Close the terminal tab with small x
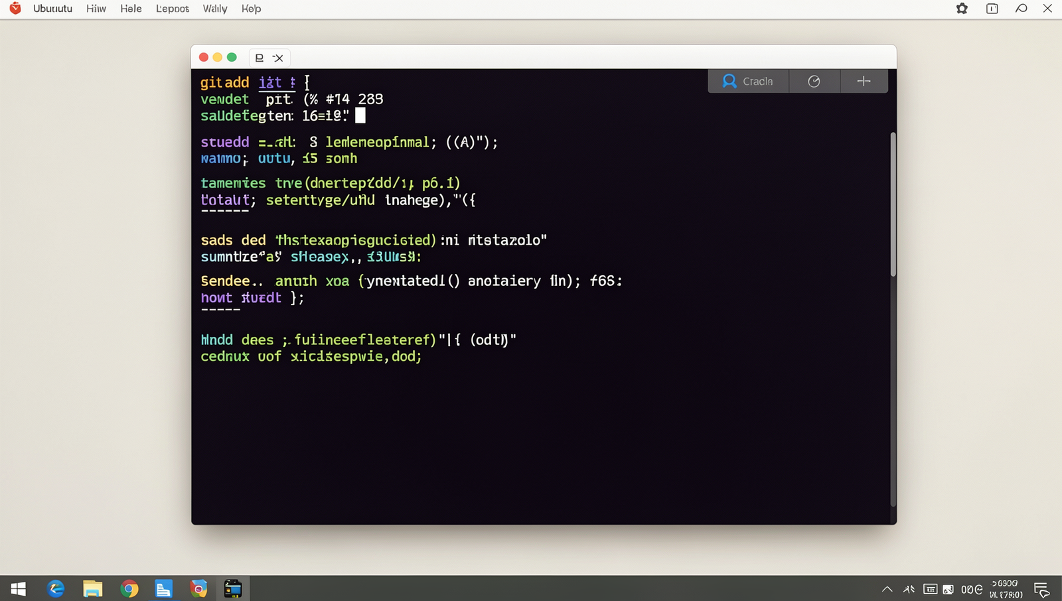 (x=278, y=58)
